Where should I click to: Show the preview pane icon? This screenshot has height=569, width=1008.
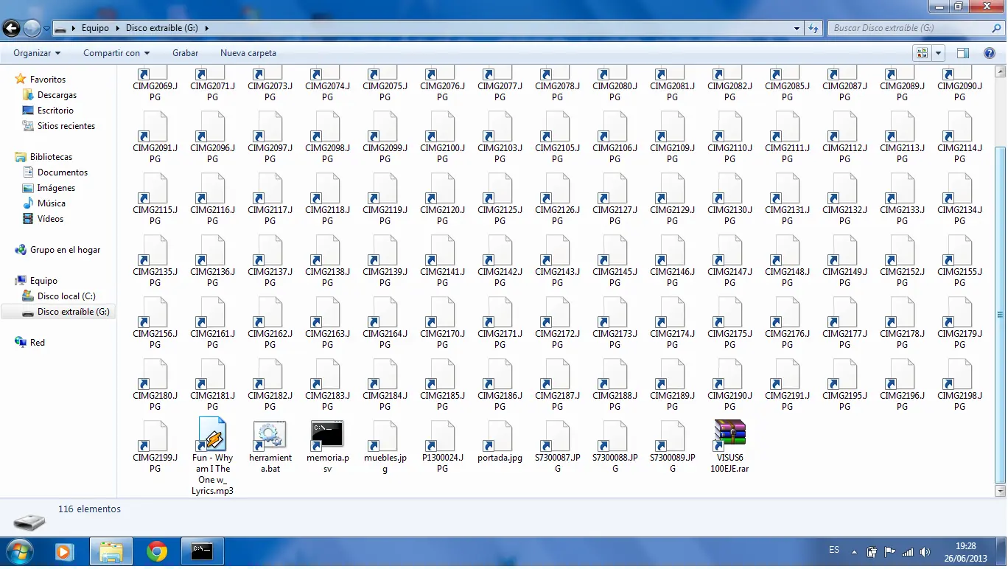point(962,53)
